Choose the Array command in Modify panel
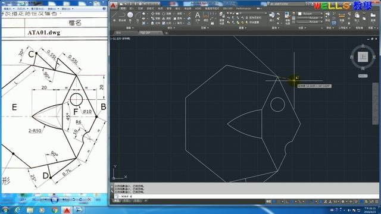The width and height of the screenshot is (381, 214). tap(177, 23)
